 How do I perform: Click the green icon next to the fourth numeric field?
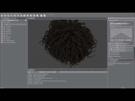click(x=111, y=49)
